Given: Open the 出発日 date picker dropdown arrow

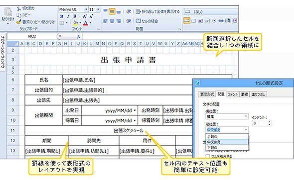Looking at the screenshot, I should [135, 110].
